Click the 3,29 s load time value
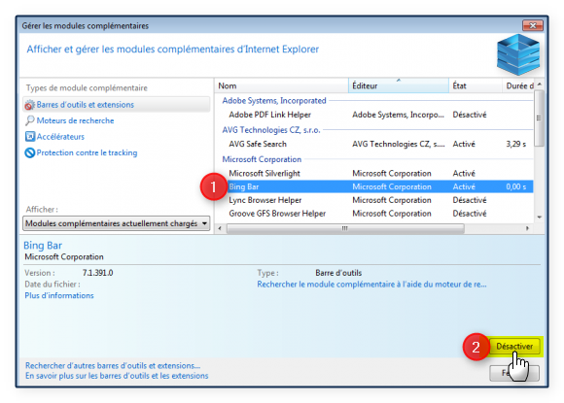 click(515, 144)
